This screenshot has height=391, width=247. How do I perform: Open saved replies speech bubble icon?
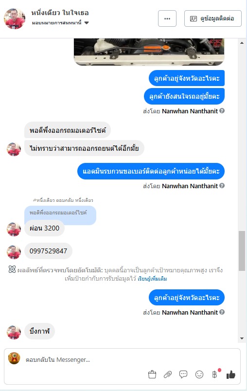[183, 374]
